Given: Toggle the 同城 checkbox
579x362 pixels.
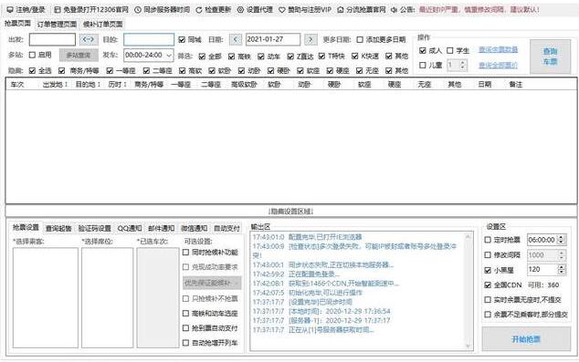Looking at the screenshot, I should 182,39.
